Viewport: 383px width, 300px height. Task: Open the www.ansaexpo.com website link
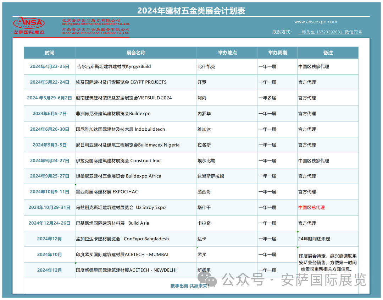(x=316, y=22)
